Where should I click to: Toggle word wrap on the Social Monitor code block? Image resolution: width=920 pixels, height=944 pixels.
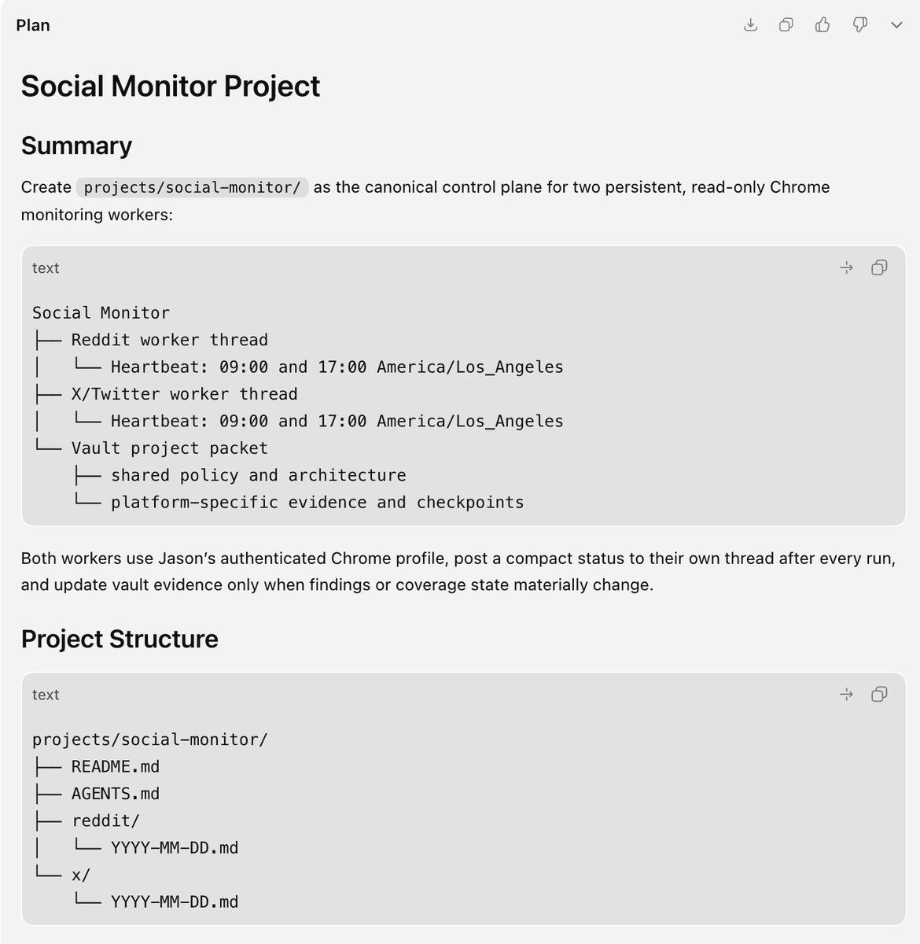point(846,268)
